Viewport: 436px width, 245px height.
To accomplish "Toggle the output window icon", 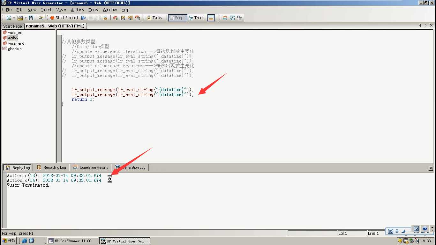I will 211,18.
